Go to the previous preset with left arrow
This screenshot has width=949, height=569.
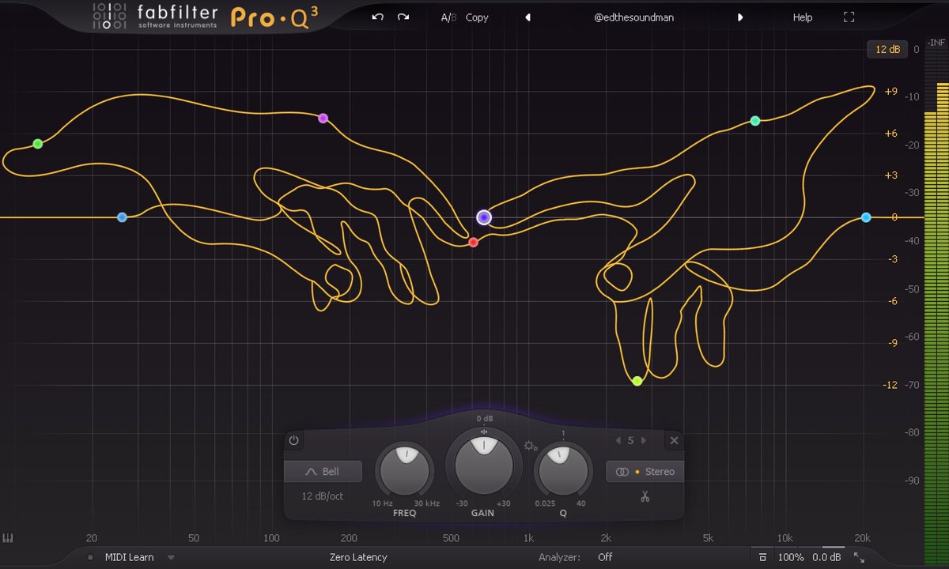527,17
